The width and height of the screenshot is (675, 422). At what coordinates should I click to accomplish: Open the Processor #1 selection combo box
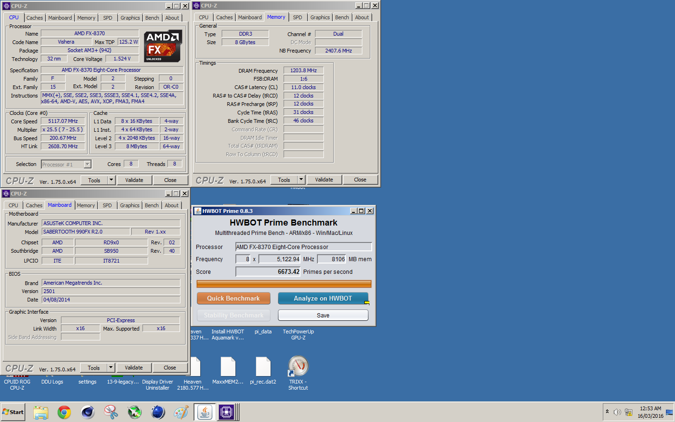pyautogui.click(x=66, y=164)
